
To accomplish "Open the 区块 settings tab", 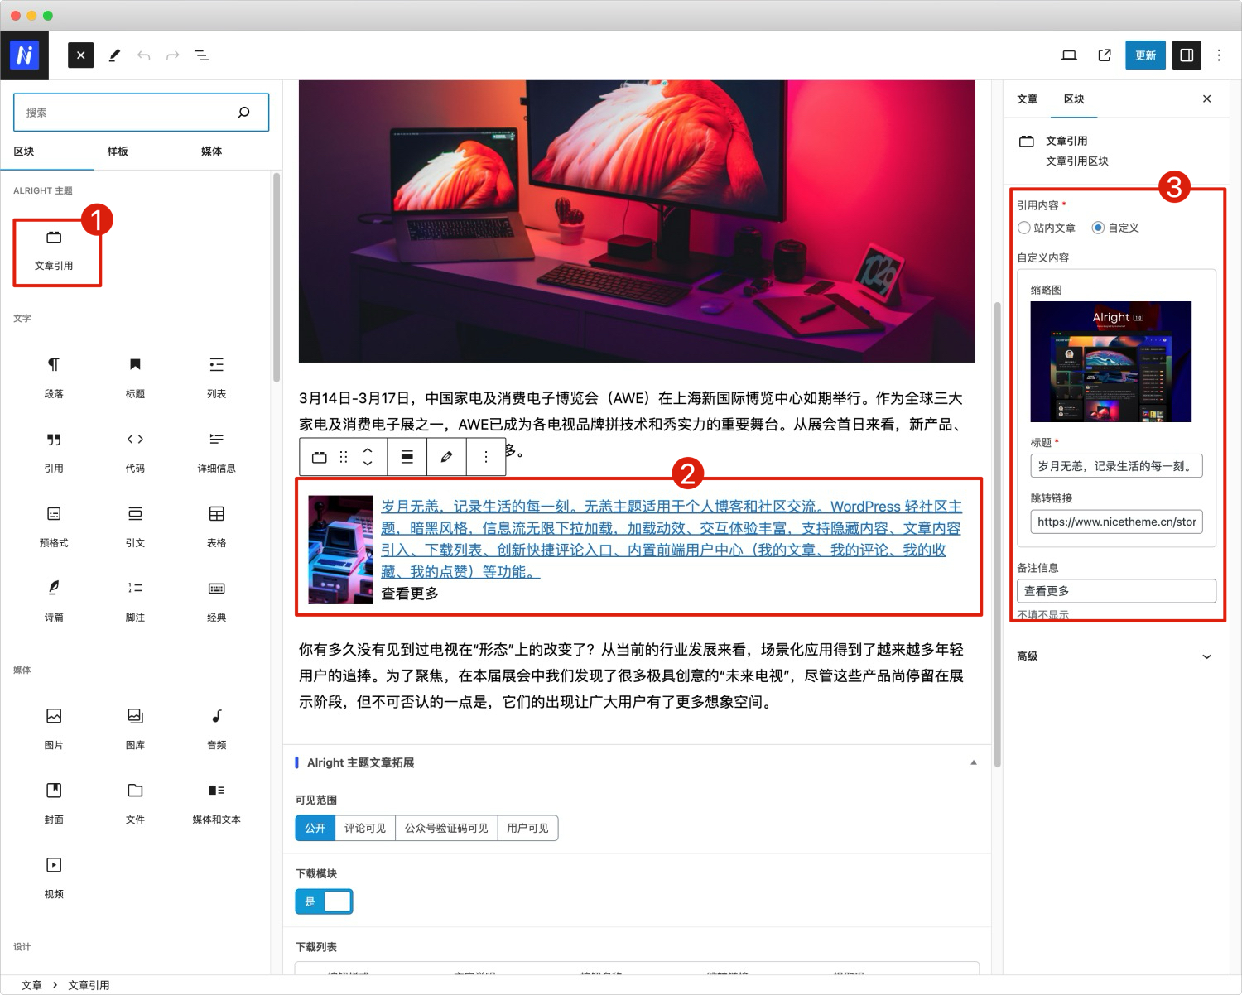I will pyautogui.click(x=1074, y=99).
